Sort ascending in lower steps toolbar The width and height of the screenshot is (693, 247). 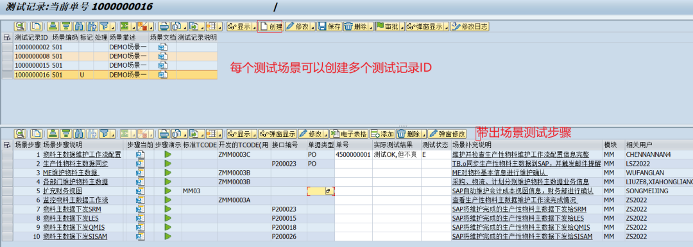(53, 134)
